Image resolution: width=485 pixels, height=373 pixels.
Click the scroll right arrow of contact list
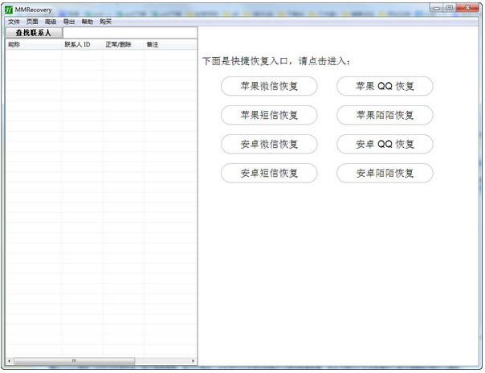point(193,361)
